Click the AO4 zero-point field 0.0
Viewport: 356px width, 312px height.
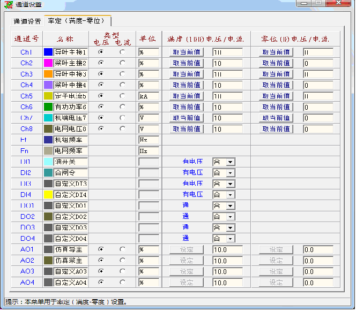[318, 283]
